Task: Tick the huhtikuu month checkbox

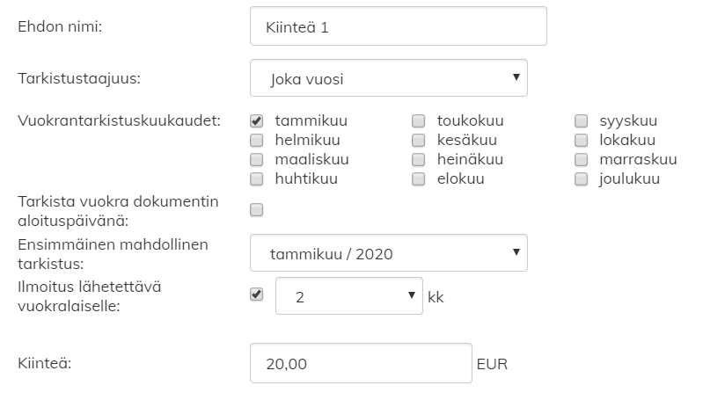Action: pos(257,179)
